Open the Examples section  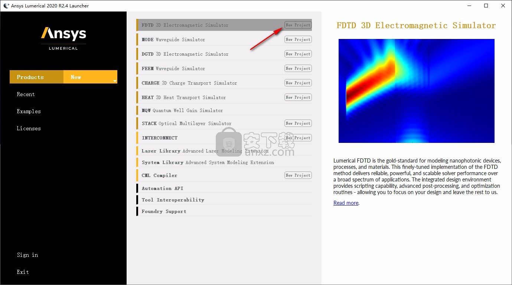(29, 111)
